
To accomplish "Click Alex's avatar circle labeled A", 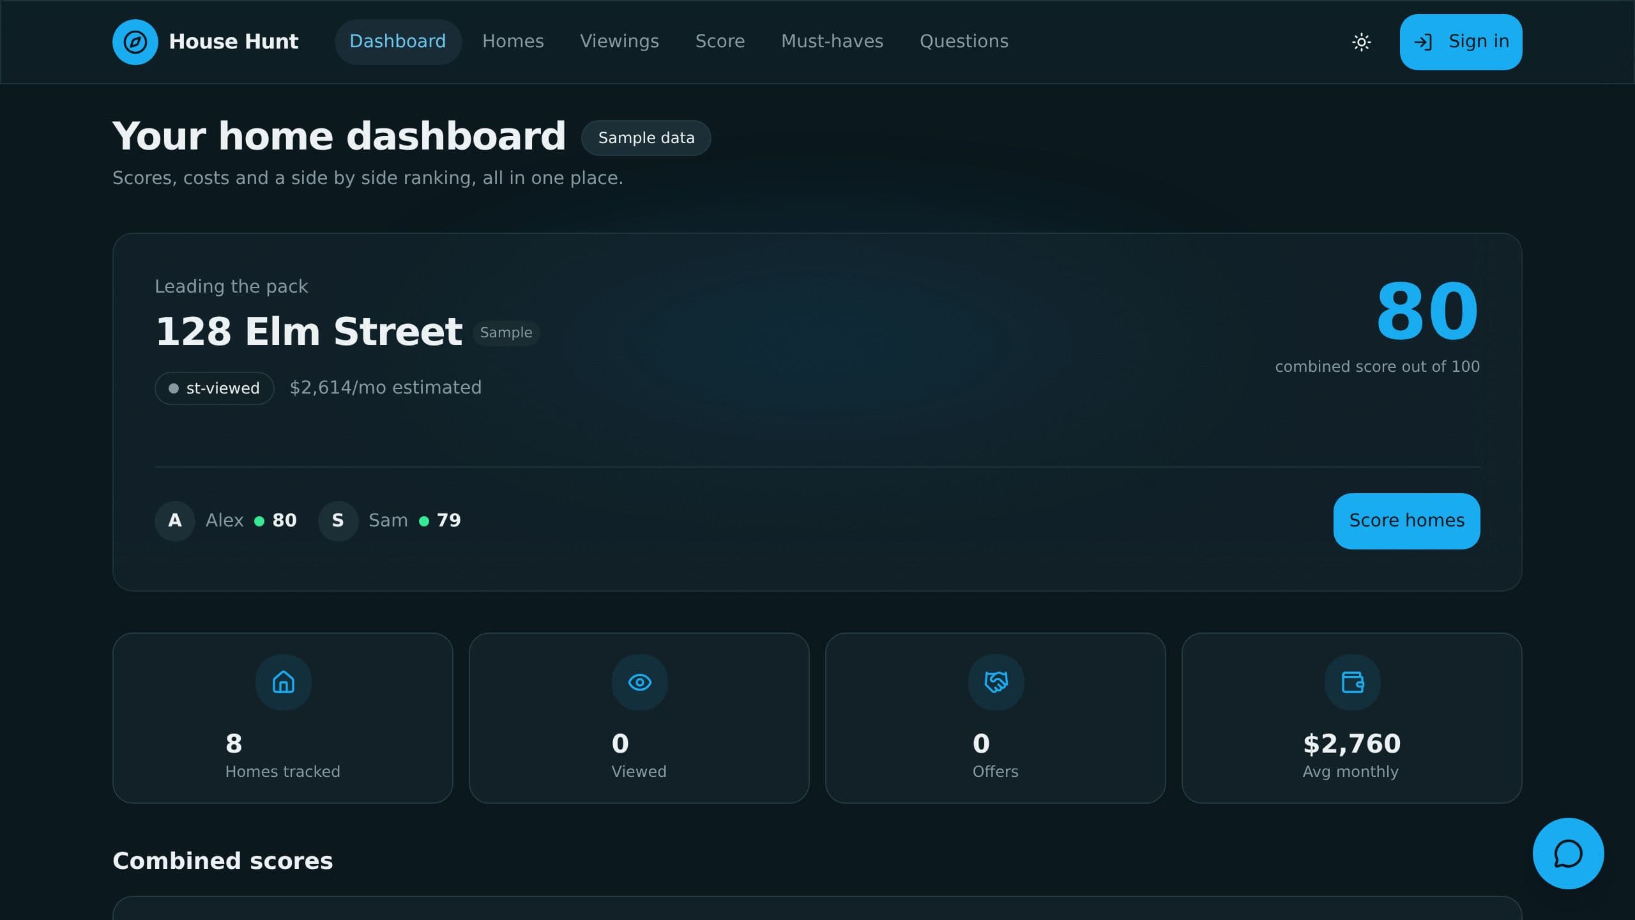I will pos(175,521).
